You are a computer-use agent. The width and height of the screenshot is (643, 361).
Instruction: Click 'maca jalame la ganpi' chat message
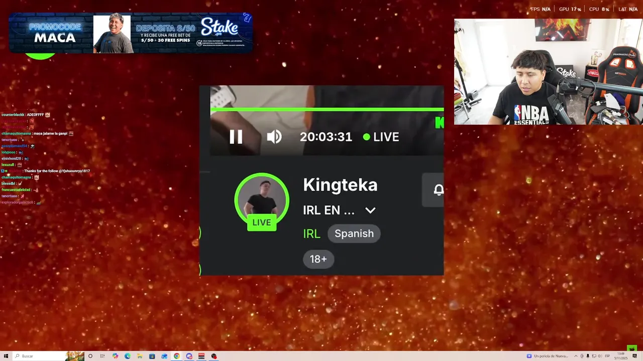[x=49, y=133]
